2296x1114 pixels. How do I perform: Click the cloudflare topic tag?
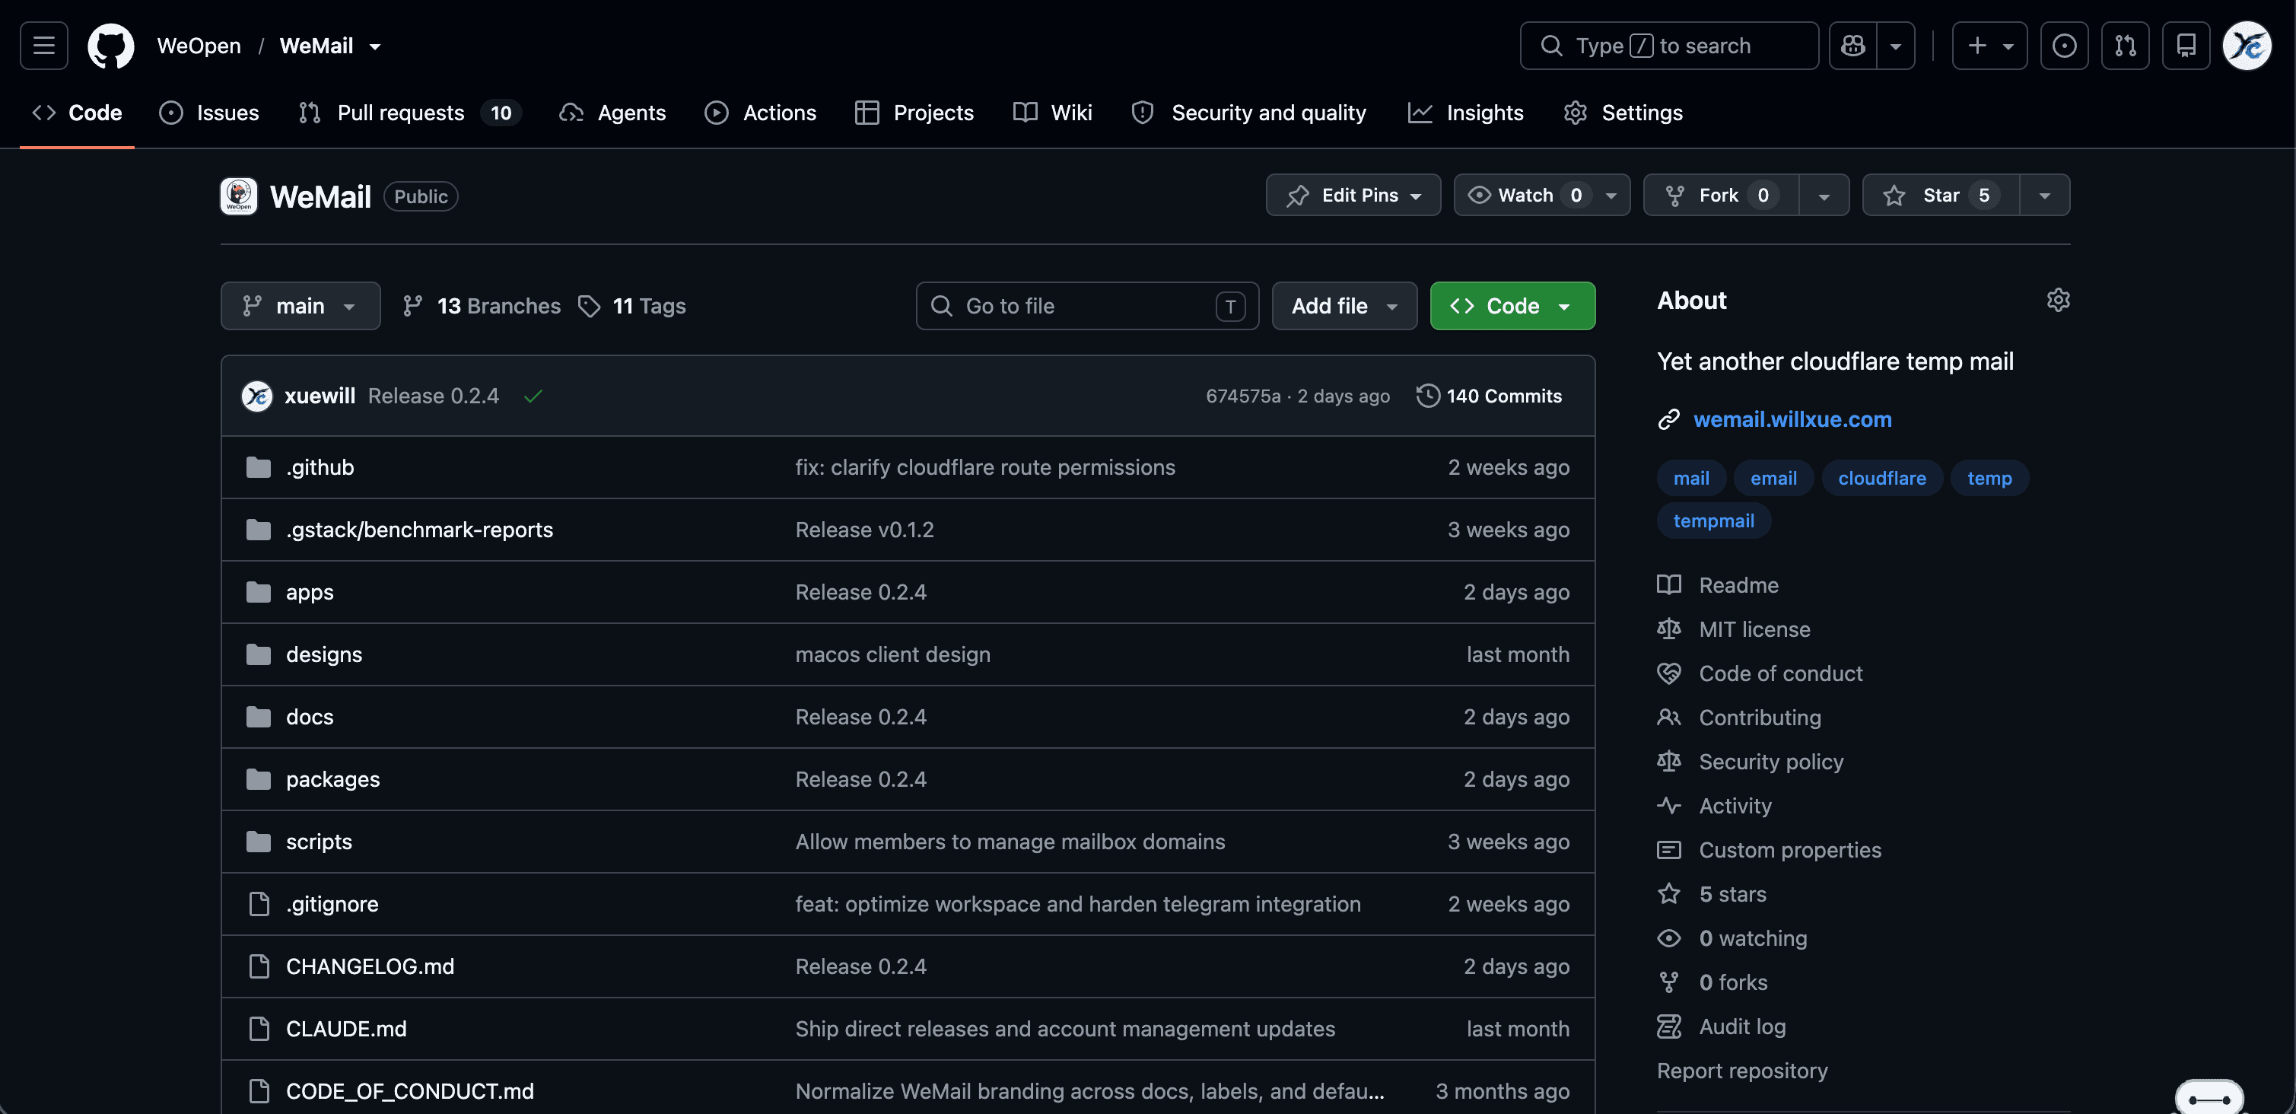(x=1881, y=479)
